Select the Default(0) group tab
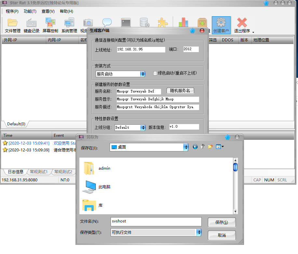Screen dimensions: 298x254 point(16,124)
